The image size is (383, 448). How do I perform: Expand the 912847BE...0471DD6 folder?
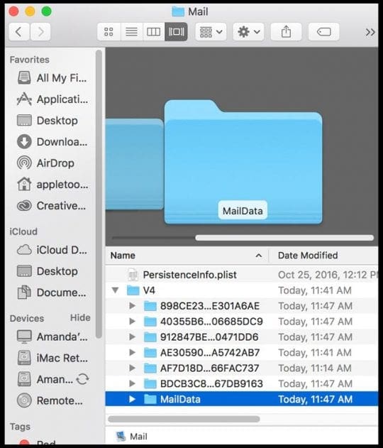tap(132, 337)
